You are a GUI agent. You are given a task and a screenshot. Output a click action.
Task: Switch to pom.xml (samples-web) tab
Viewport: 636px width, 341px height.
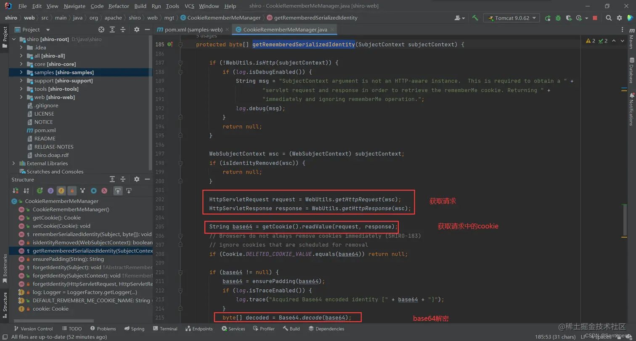(x=192, y=29)
